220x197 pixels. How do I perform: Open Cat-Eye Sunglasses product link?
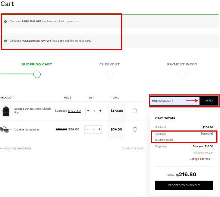[27, 129]
